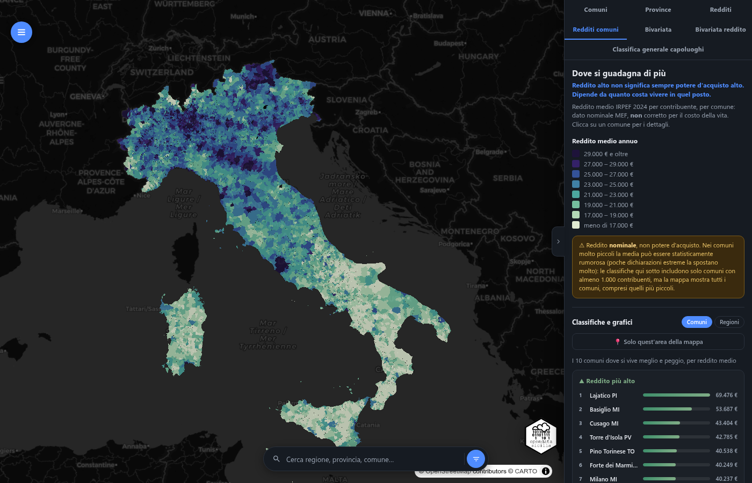Collapse the side panel with chevron
Image resolution: width=752 pixels, height=483 pixels.
tap(558, 241)
